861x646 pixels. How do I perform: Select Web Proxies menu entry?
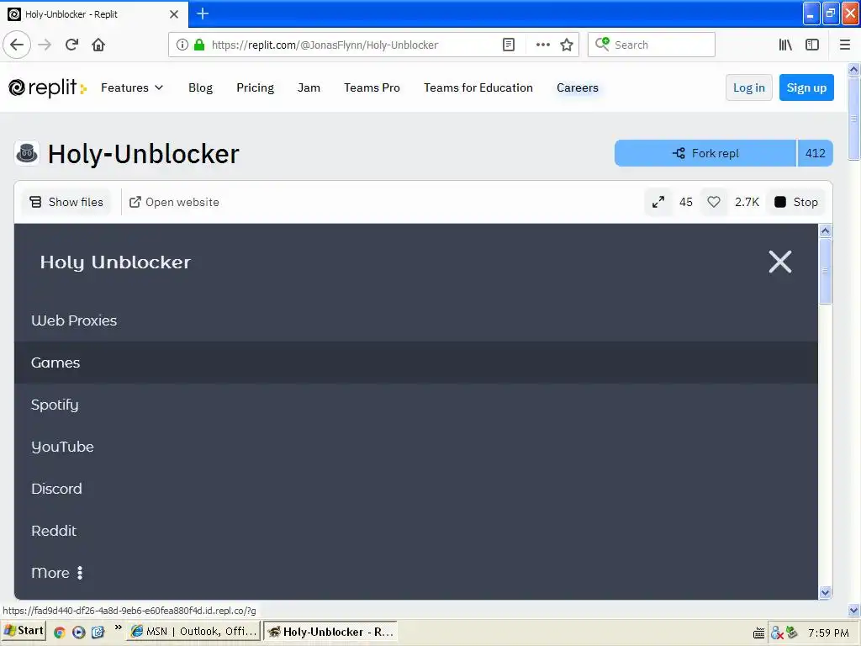(415, 320)
